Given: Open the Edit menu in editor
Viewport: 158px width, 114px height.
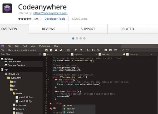Looking at the screenshot, I should point(17,46).
